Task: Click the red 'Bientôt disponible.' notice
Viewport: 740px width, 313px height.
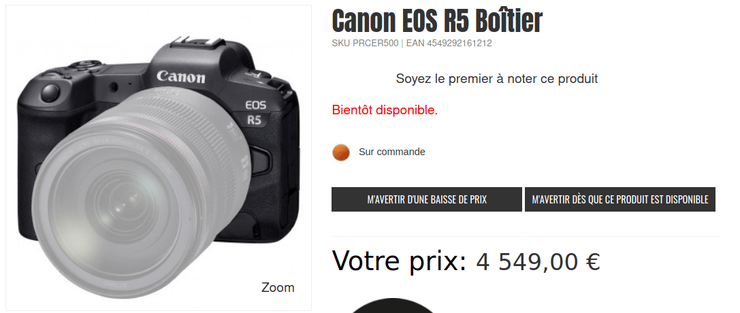Action: point(385,110)
